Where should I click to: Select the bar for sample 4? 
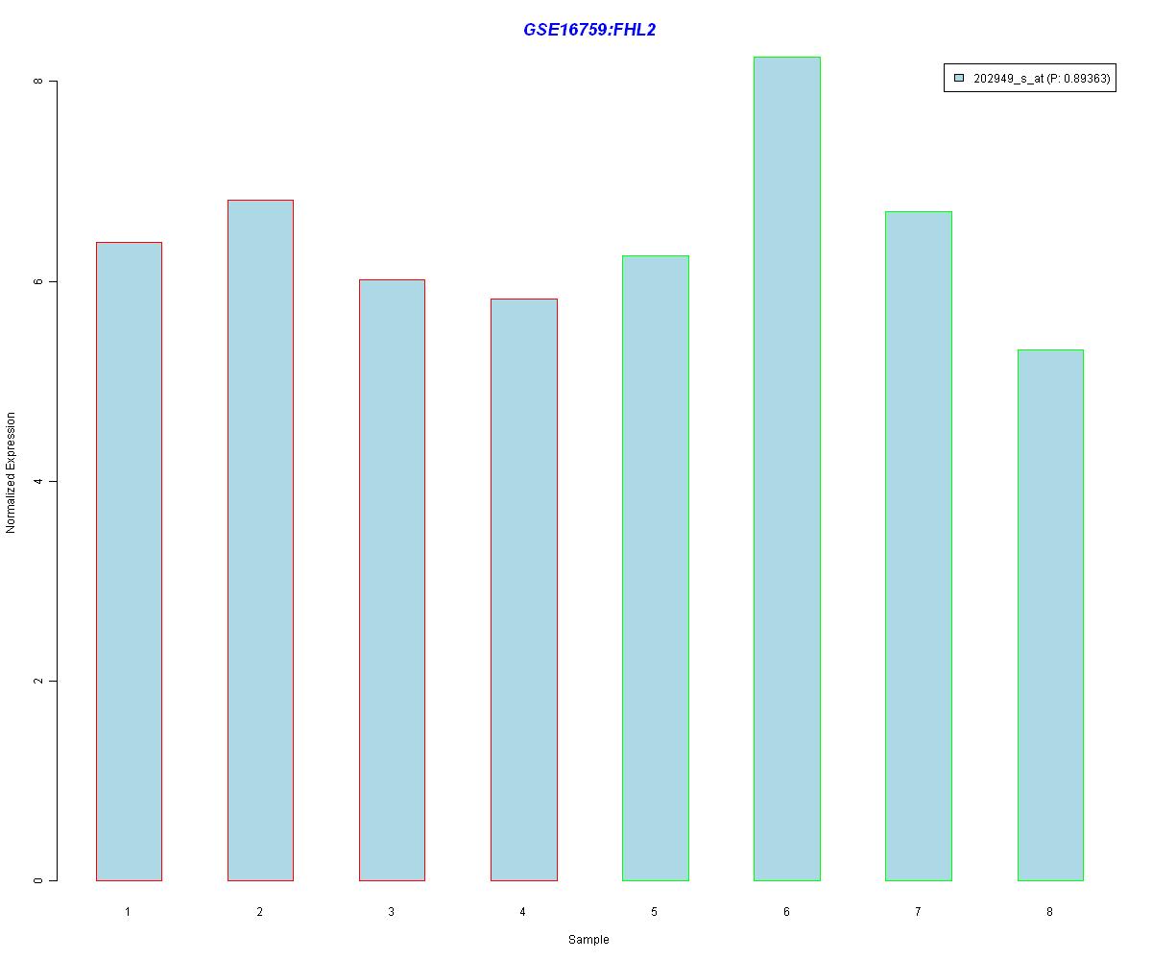pos(524,589)
